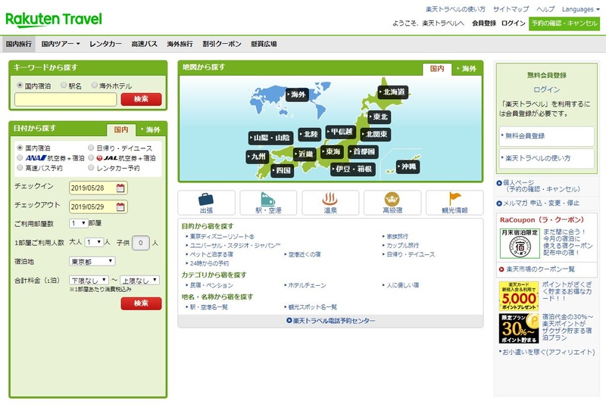Open the 上限なし maximum price dropdown

tap(140, 280)
